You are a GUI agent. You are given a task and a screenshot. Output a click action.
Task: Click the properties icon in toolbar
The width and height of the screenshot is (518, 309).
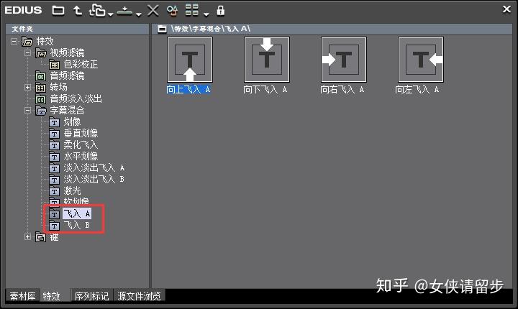pos(172,11)
